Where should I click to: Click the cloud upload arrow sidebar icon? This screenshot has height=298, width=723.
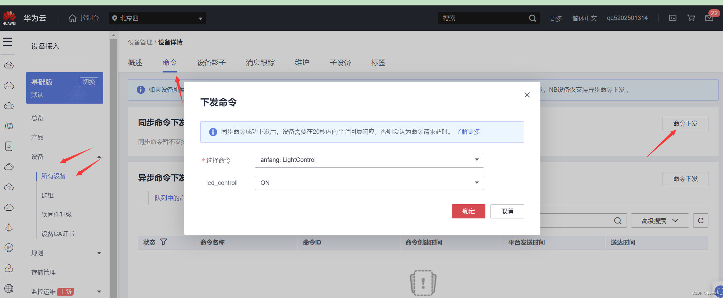pyautogui.click(x=9, y=187)
